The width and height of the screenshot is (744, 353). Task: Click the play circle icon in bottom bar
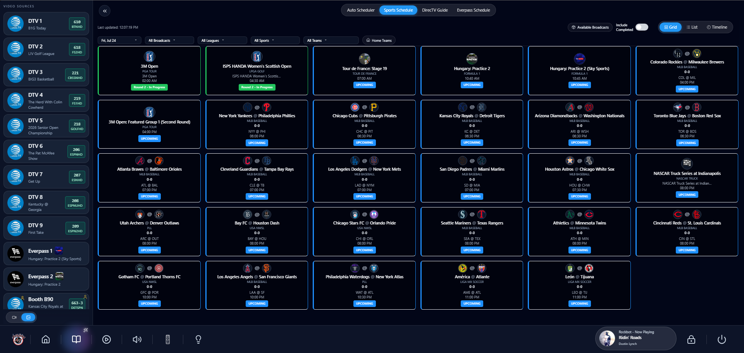[107, 339]
